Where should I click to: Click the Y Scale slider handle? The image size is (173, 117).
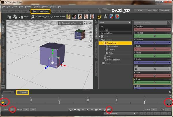pyautogui.click(x=155, y=82)
